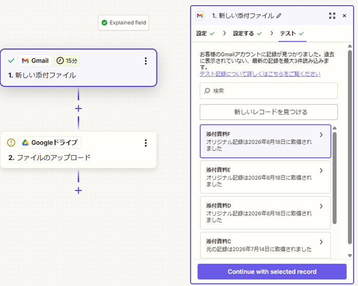The width and height of the screenshot is (358, 286).
Task: Click the plus icon between Gmail and Googleドライブ
Action: [78, 108]
